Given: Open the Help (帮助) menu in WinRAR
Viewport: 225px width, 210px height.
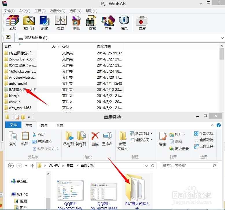Looking at the screenshot, I should pos(91,11).
